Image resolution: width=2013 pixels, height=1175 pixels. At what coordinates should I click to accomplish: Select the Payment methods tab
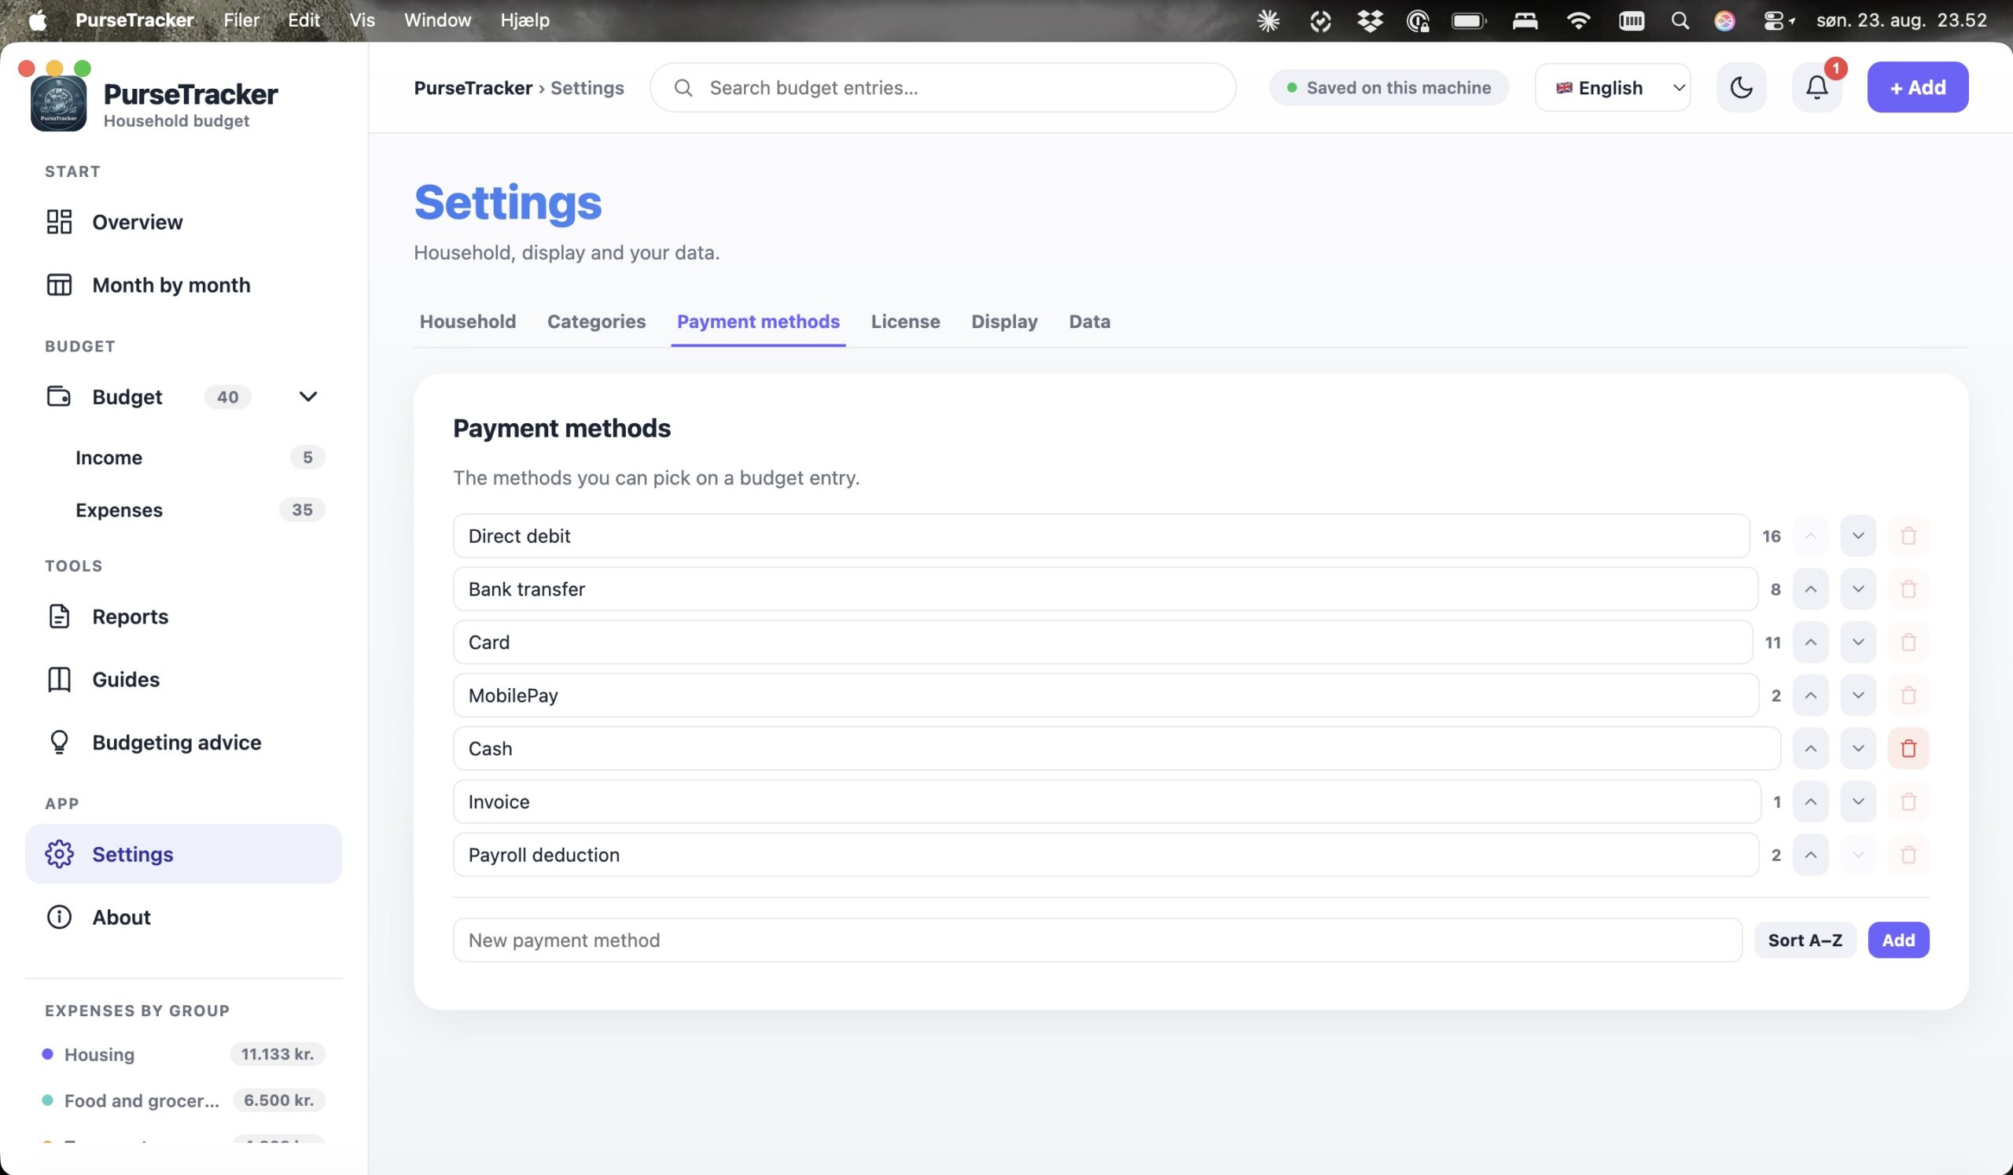click(758, 321)
